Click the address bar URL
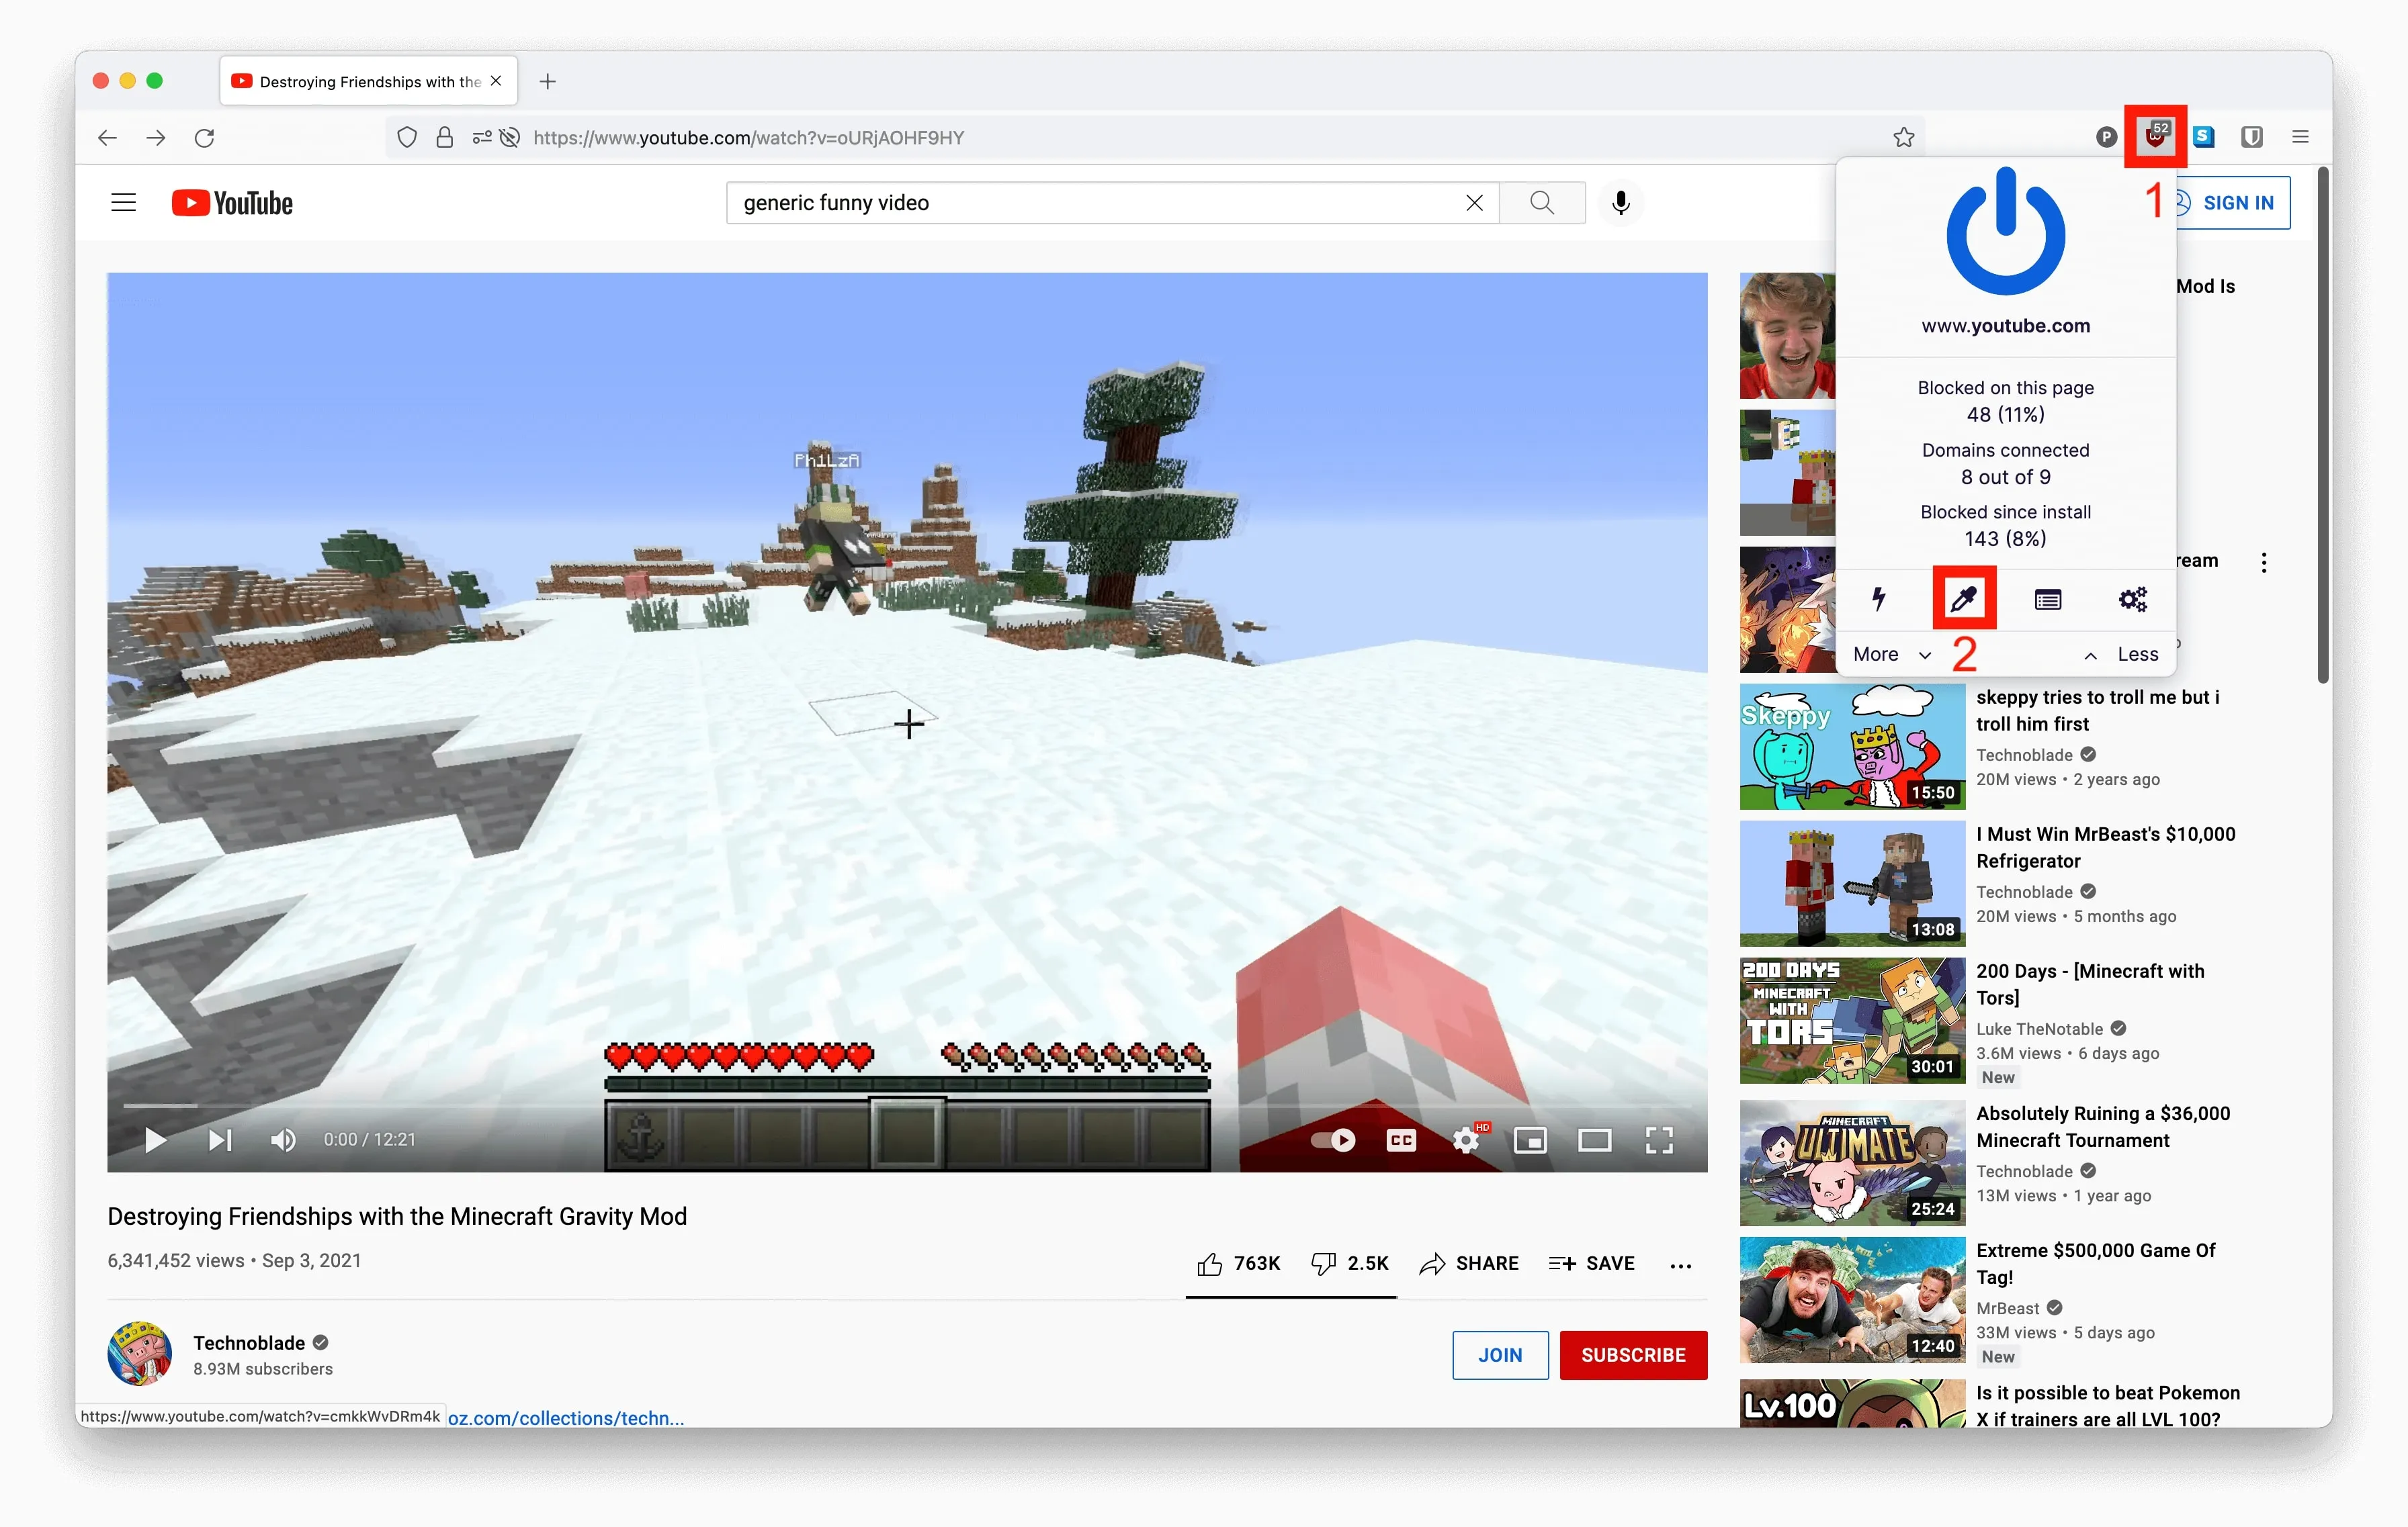Screen dimensions: 2408x1527 (x=748, y=138)
